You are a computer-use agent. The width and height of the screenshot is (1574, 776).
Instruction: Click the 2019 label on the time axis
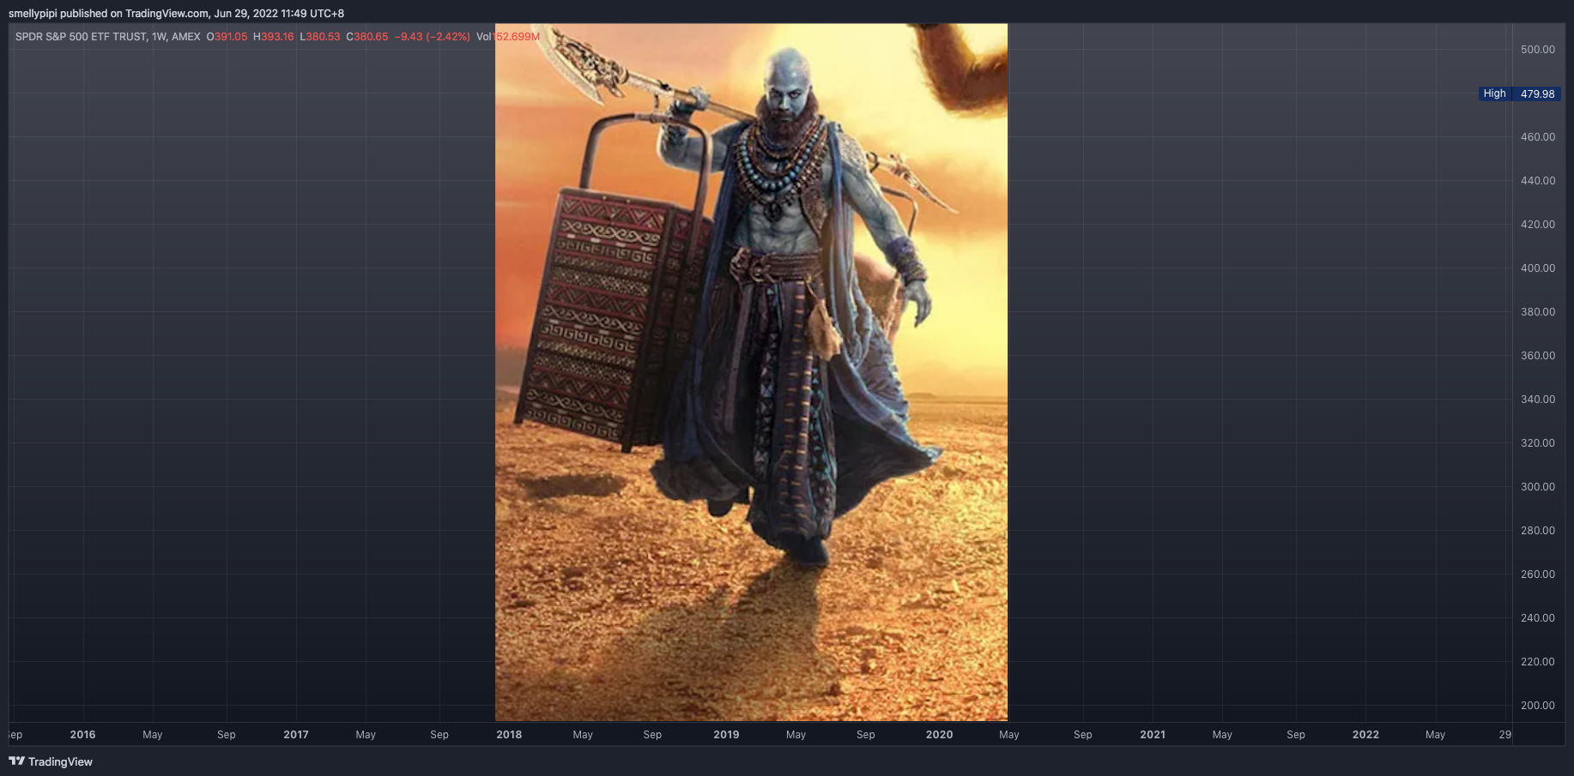[726, 735]
